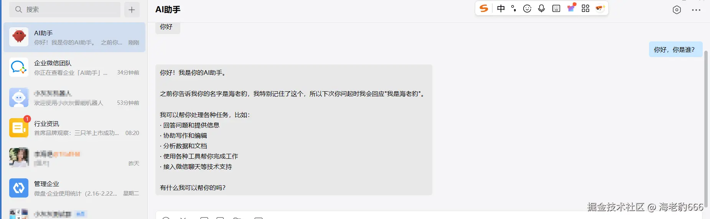This screenshot has height=219, width=710.
Task: Open the input method toolbox grid
Action: (585, 8)
